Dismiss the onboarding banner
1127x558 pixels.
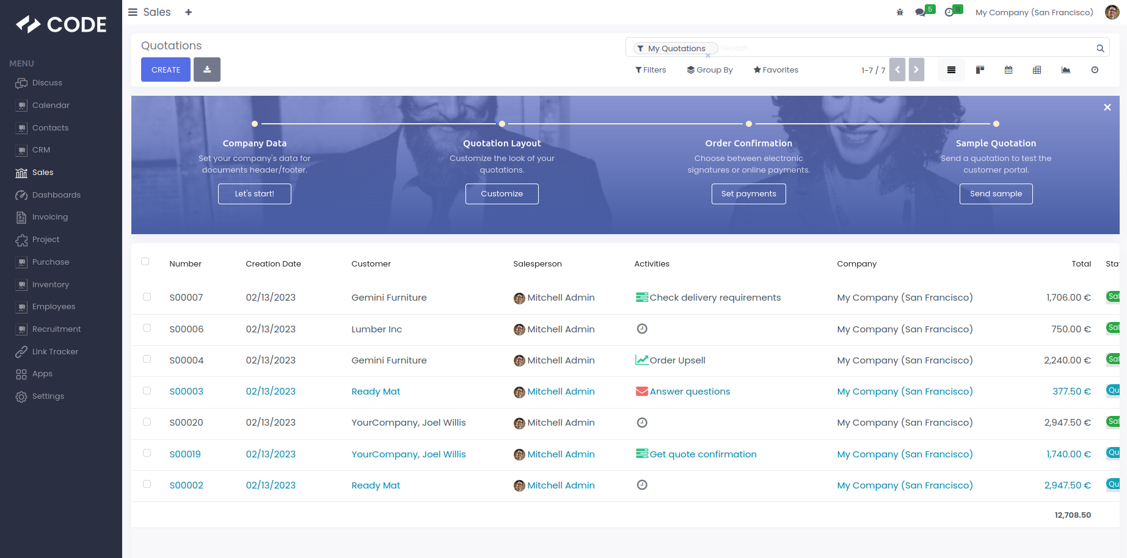(x=1107, y=107)
